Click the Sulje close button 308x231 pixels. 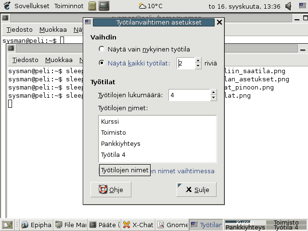point(196,190)
